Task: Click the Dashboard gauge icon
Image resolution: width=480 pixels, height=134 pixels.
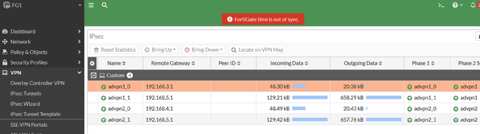Action: pos(5,31)
